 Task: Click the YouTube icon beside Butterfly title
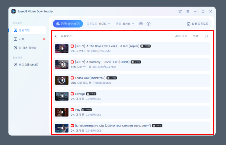tap(72, 62)
